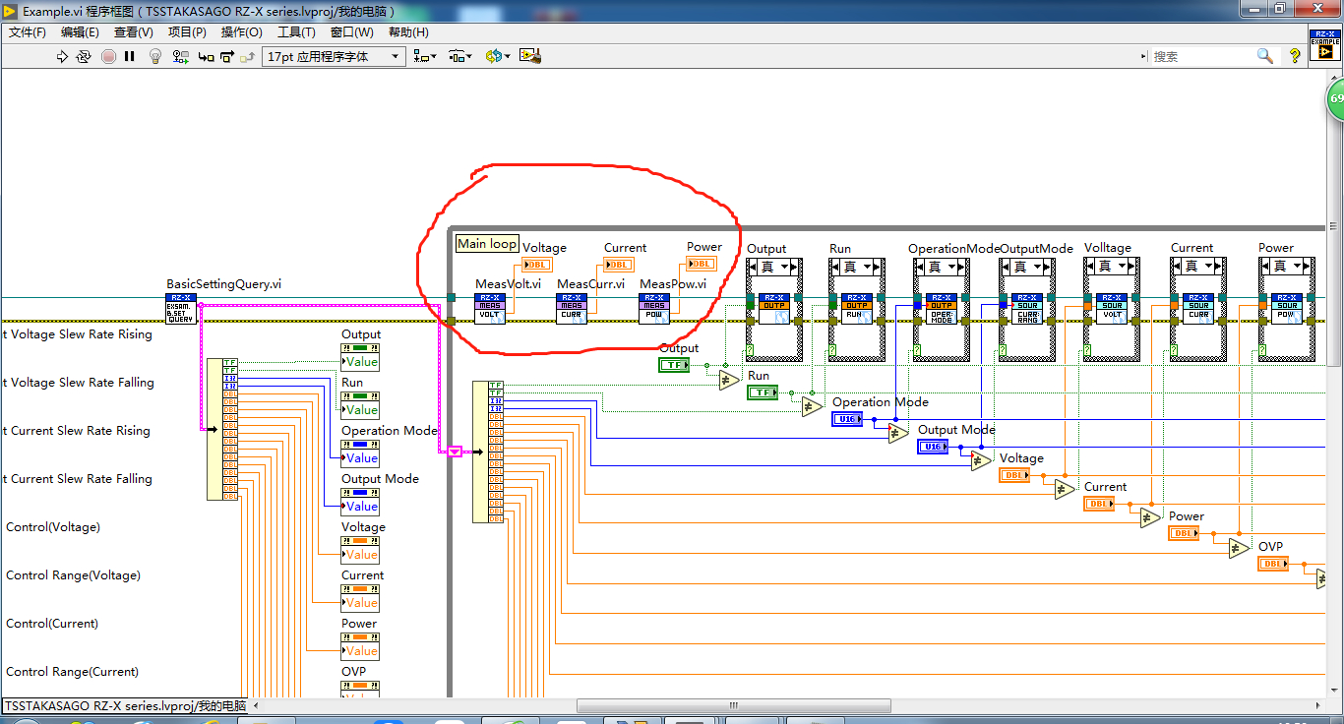Open the Reorder dropdown in toolbar
The height and width of the screenshot is (724, 1344).
pos(497,57)
